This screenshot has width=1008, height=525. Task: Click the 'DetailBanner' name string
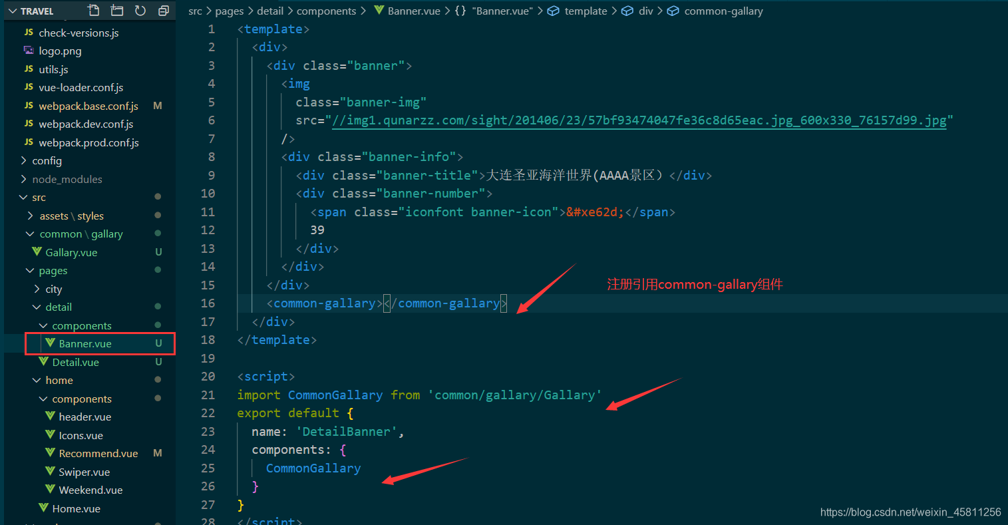click(x=347, y=432)
